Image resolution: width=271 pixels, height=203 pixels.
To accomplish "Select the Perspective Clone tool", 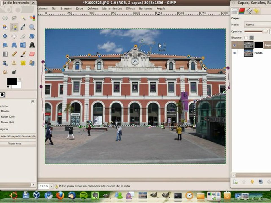I will pyautogui.click(x=32, y=63).
